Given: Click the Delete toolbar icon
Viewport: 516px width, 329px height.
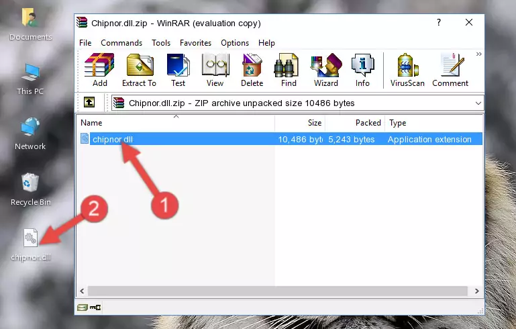Looking at the screenshot, I should tap(252, 70).
